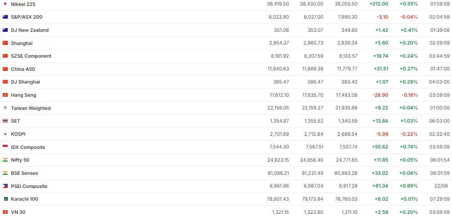Go to the China A50 index
The image size is (452, 217).
point(23,69)
